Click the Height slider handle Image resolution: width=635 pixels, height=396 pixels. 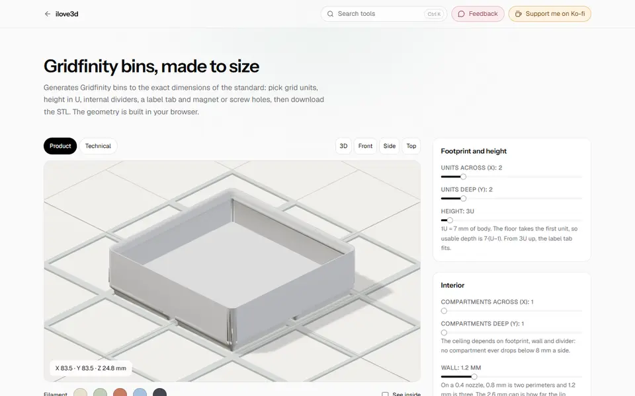(450, 220)
